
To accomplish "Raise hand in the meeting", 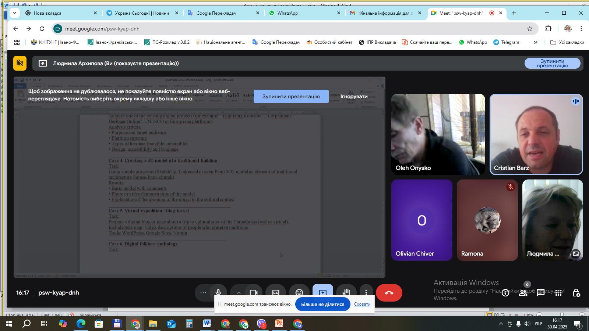I will (x=346, y=292).
